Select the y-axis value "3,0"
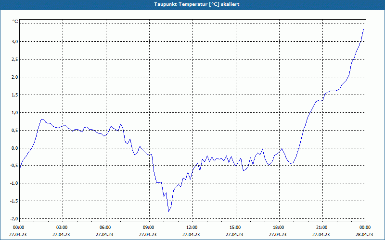This screenshot has height=240, width=385. point(15,42)
